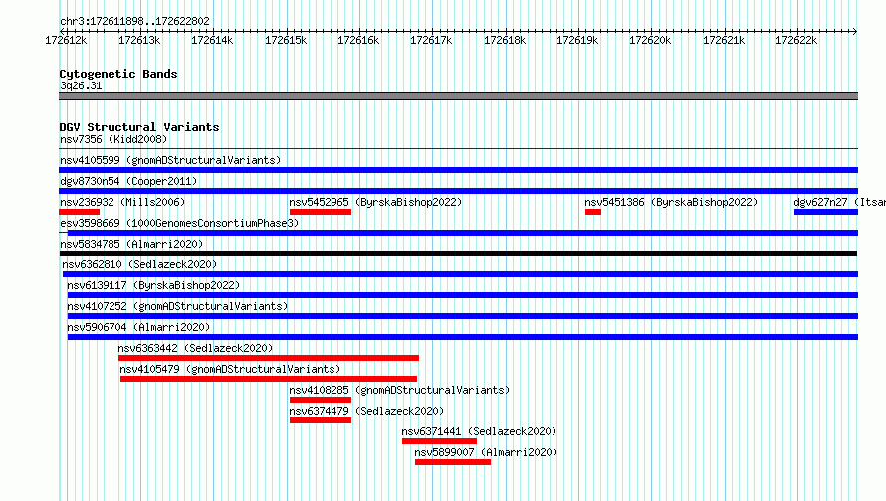Click the 172617k ruler position label
Viewport: 886px width, 501px height.
pyautogui.click(x=431, y=40)
